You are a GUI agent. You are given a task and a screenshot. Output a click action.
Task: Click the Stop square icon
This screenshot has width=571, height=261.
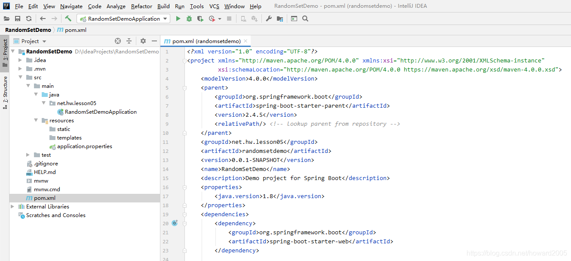[229, 19]
